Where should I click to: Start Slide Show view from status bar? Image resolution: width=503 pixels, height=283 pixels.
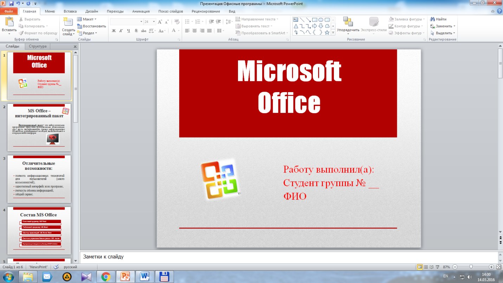[x=438, y=267]
